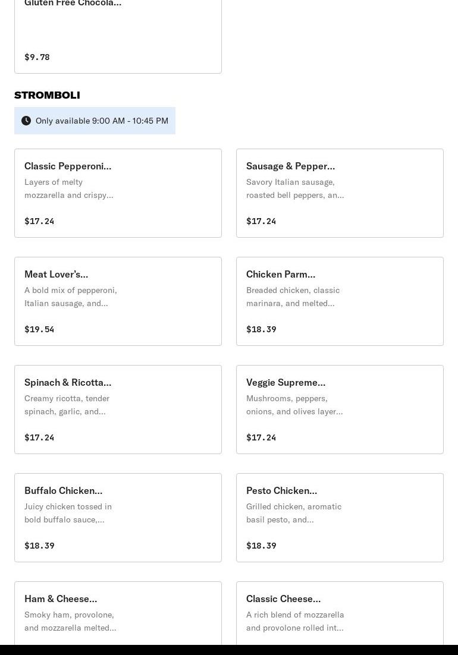Click the Buffalo Chicken description text
This screenshot has width=458, height=655.
pos(68,513)
